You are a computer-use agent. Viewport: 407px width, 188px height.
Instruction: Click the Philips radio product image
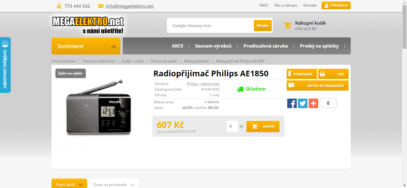(x=98, y=108)
